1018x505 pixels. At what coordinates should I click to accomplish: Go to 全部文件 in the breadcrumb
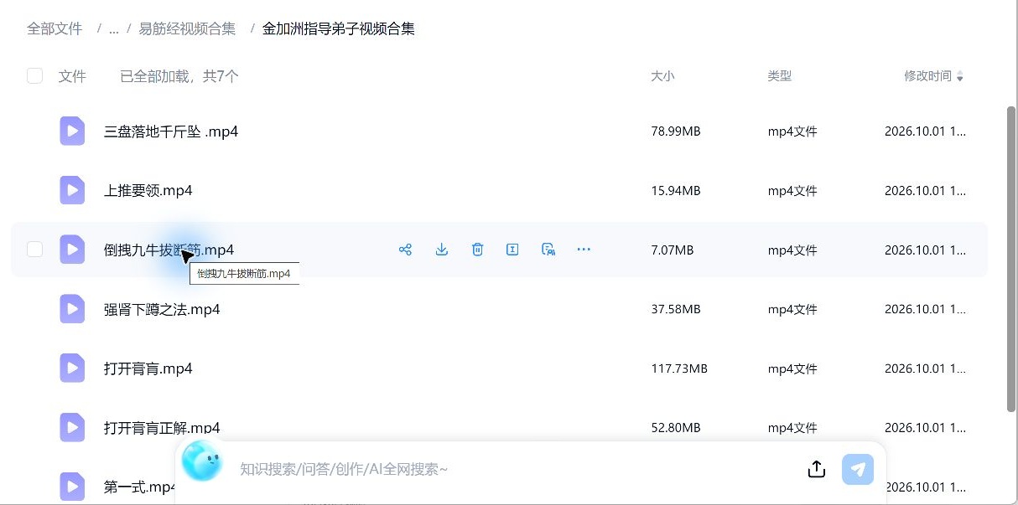(55, 28)
